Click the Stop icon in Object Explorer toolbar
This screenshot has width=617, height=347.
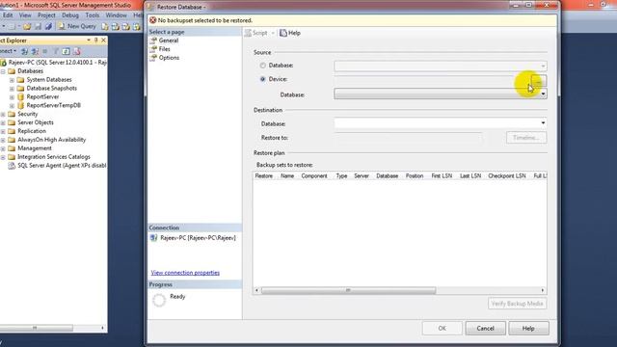tap(45, 51)
